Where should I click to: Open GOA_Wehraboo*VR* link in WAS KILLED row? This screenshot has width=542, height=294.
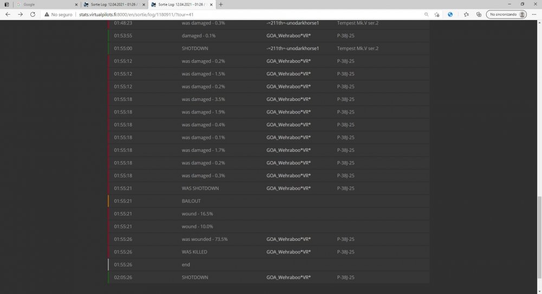tap(288, 252)
